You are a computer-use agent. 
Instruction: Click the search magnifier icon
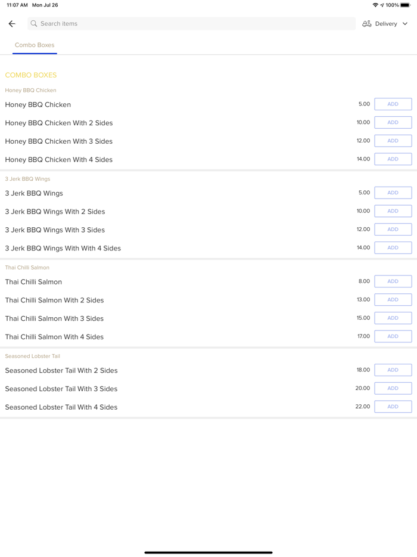pos(34,24)
